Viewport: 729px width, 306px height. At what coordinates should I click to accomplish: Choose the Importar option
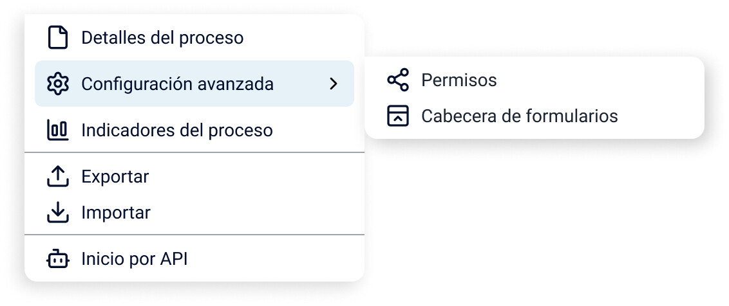tap(116, 212)
